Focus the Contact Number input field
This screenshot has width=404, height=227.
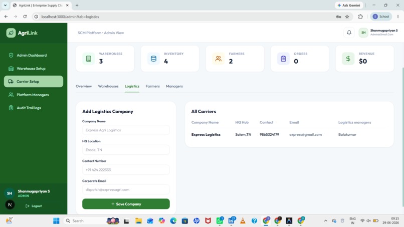pyautogui.click(x=126, y=170)
